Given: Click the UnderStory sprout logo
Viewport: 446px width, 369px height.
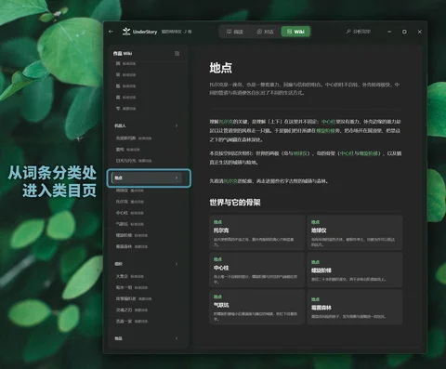Looking at the screenshot, I should [126, 32].
